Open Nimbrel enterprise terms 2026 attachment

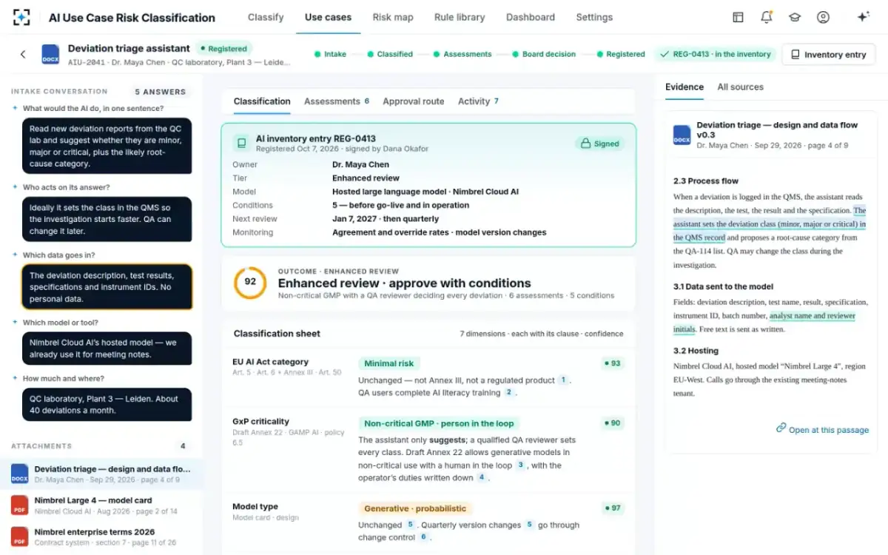(x=101, y=536)
